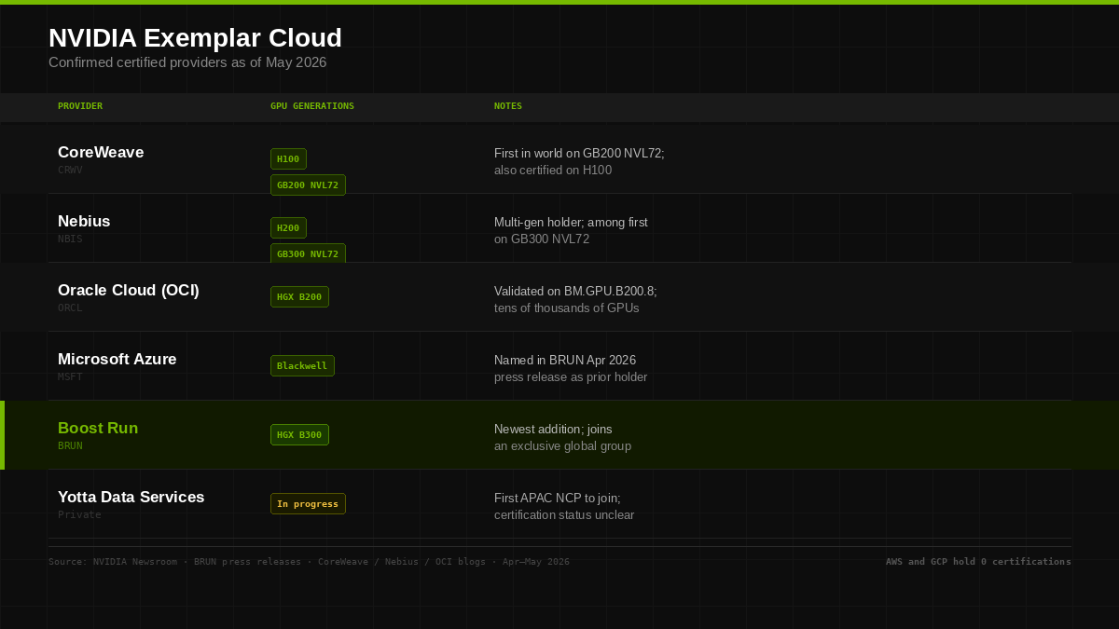Click the Private label under Yotta
Image resolution: width=1119 pixels, height=629 pixels.
tap(79, 515)
